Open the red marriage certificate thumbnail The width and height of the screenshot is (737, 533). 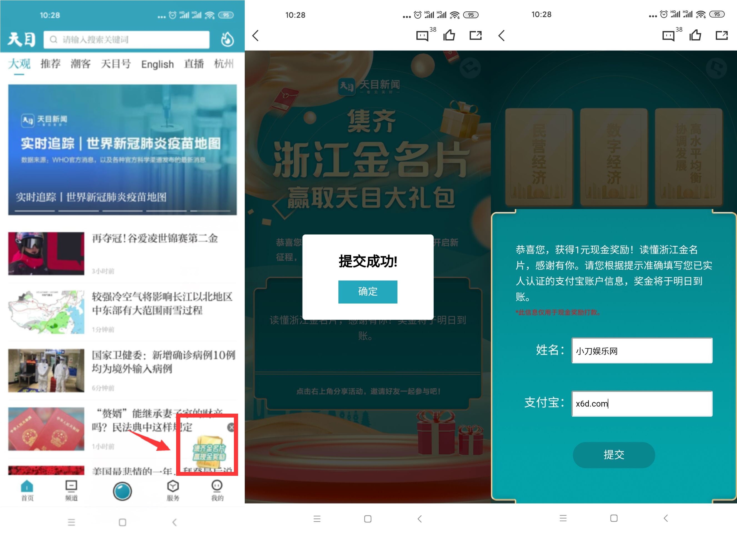click(x=46, y=429)
